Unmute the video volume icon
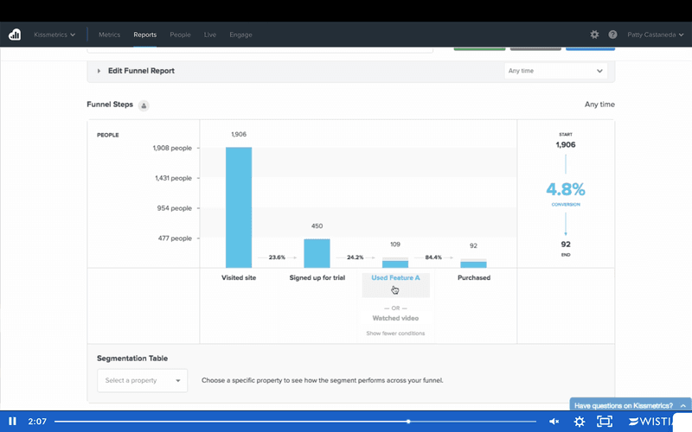 pyautogui.click(x=554, y=422)
